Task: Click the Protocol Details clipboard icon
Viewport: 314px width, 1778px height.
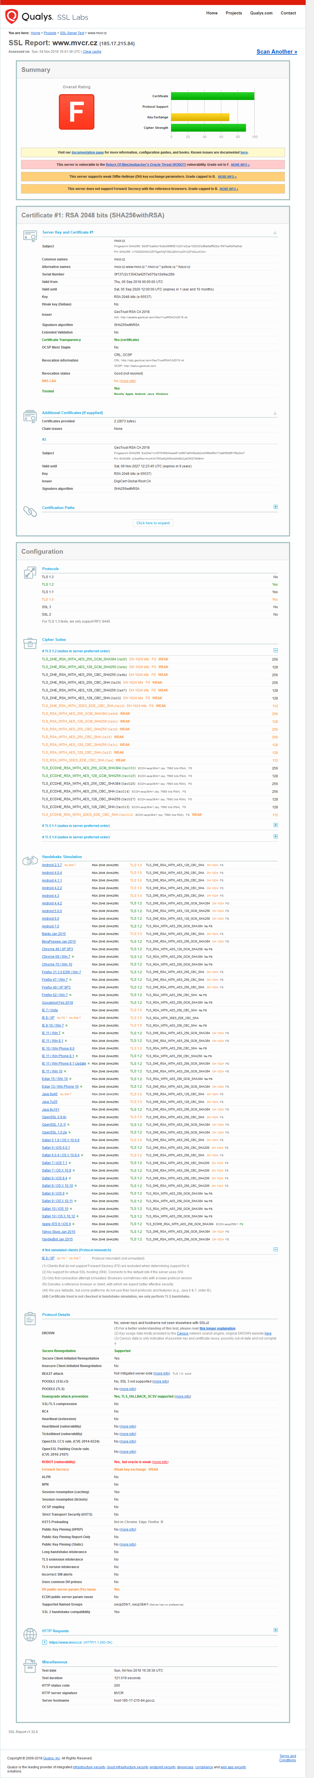Action: coord(30,1318)
